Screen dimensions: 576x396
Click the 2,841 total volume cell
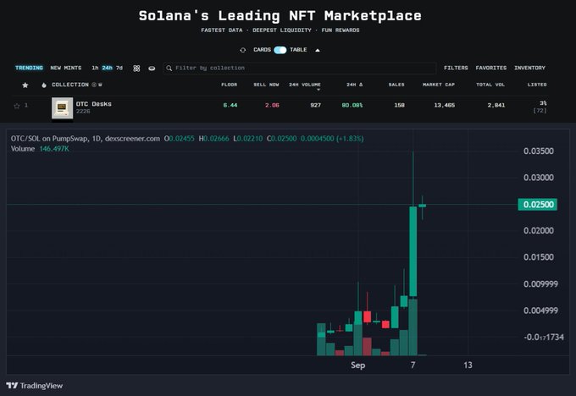(x=496, y=105)
